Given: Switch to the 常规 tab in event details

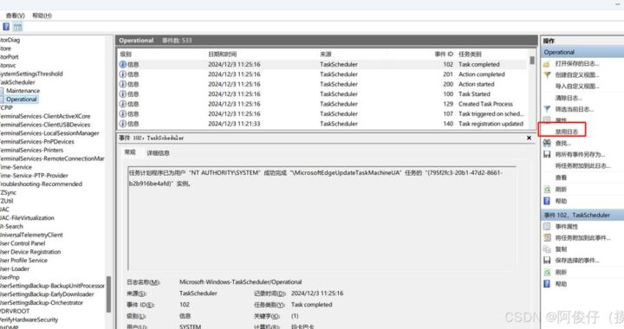Looking at the screenshot, I should (130, 152).
